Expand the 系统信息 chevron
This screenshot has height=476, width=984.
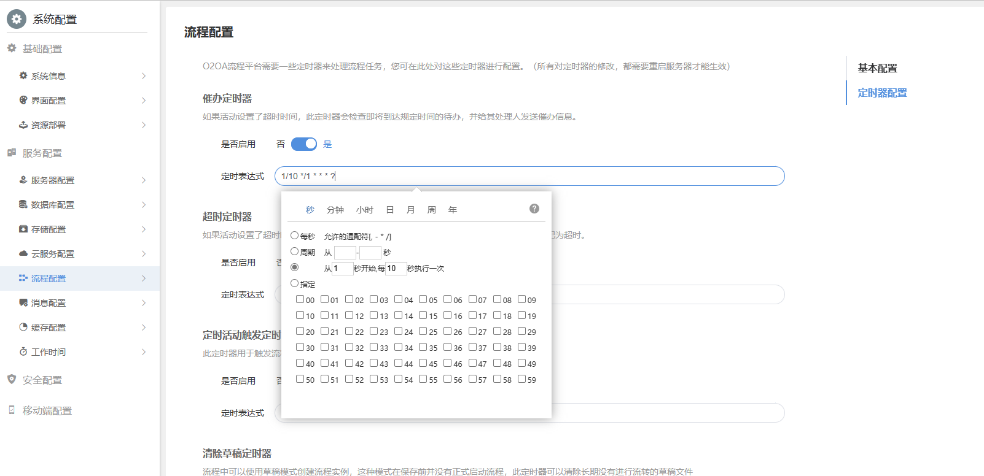pyautogui.click(x=144, y=76)
